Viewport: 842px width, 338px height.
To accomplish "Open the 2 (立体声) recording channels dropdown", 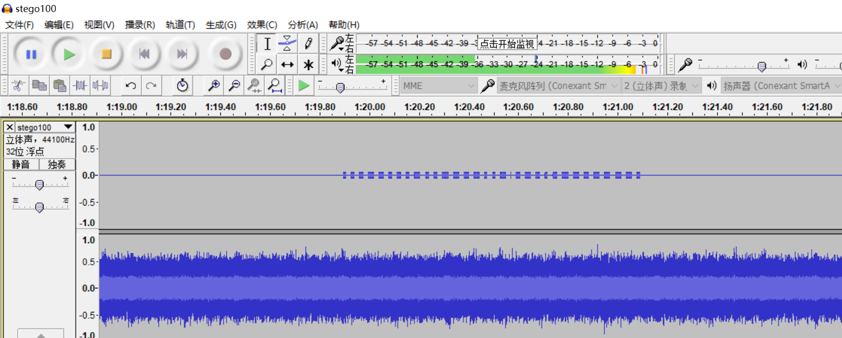I will (662, 86).
